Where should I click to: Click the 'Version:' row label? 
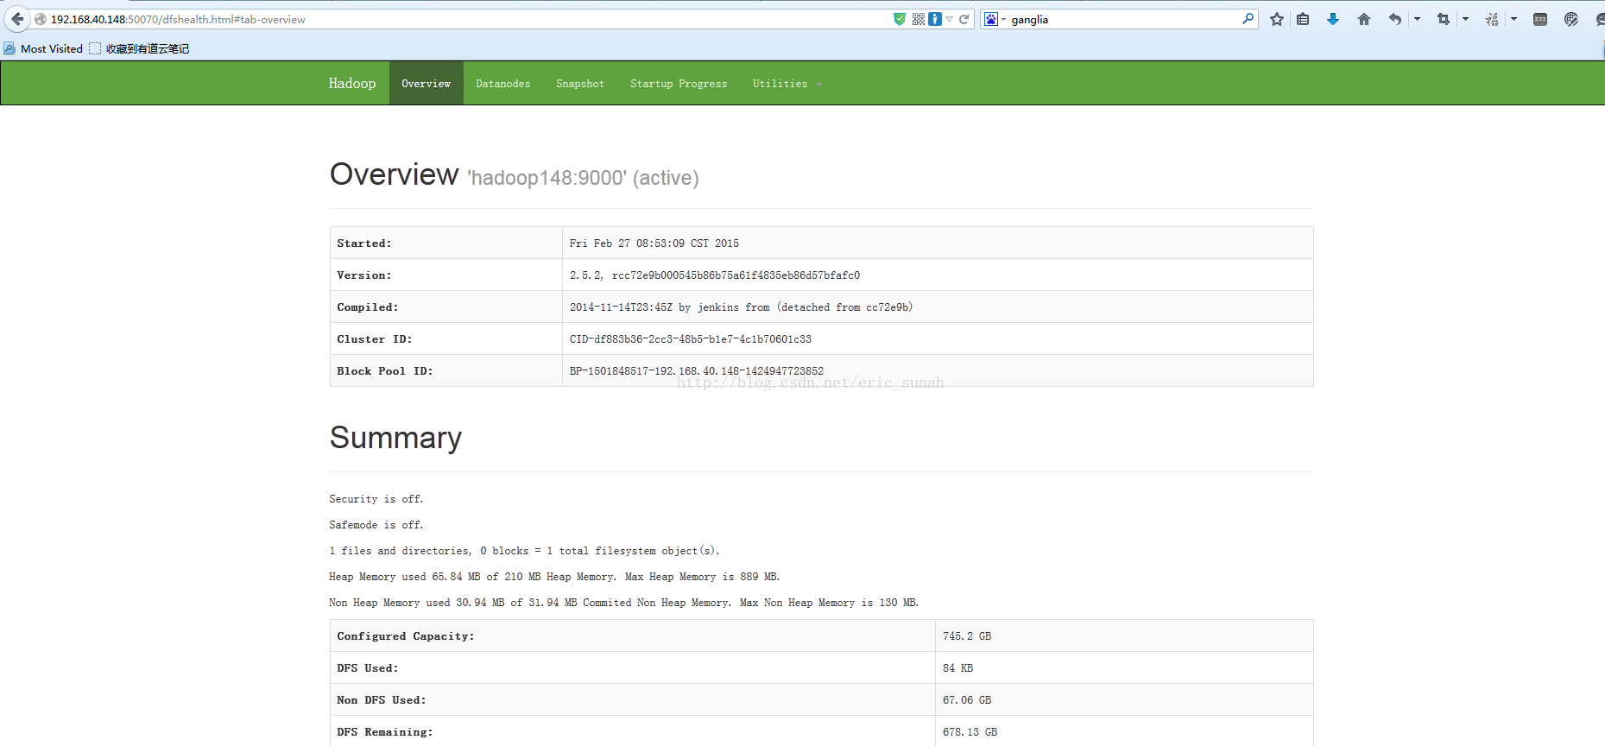364,275
